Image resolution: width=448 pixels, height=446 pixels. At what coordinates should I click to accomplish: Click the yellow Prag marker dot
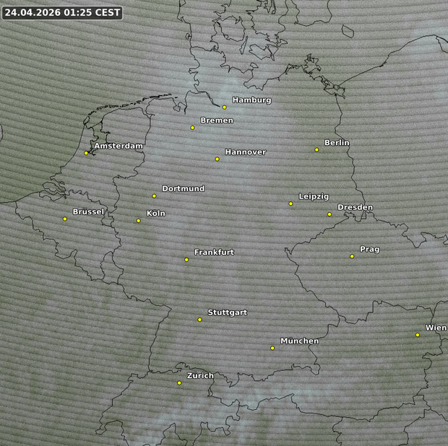(x=352, y=256)
